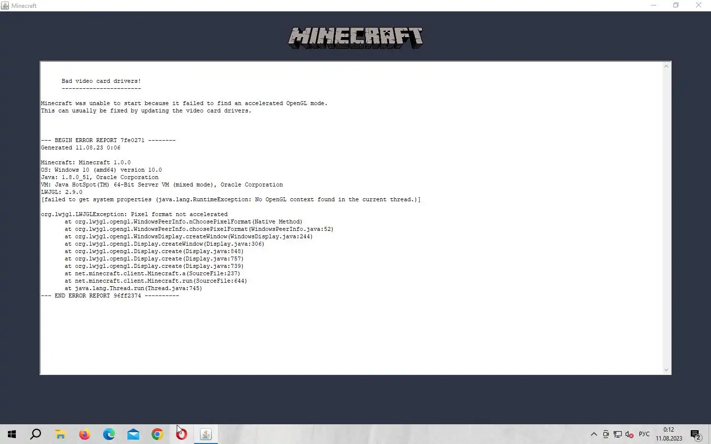Open Firefox from the taskbar
The image size is (711, 444).
(85, 434)
